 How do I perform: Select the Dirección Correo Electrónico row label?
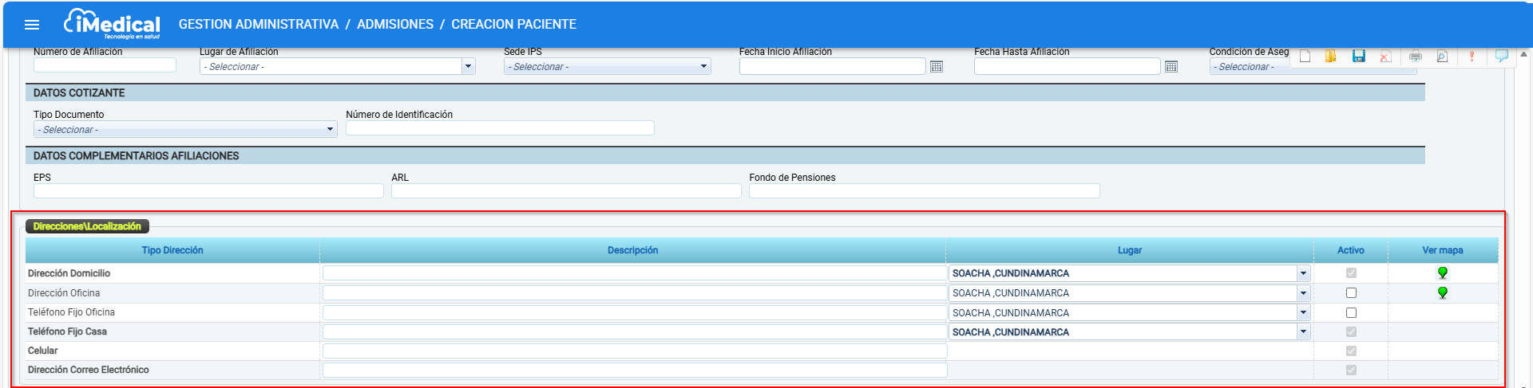pyautogui.click(x=89, y=370)
